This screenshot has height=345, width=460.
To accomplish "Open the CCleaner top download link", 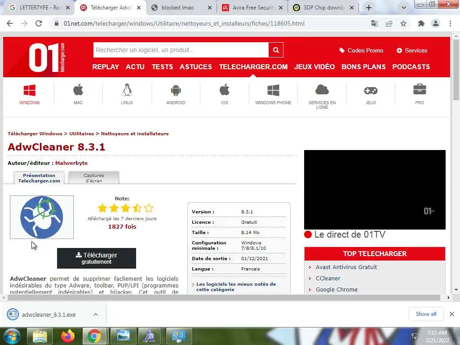I will 328,278.
